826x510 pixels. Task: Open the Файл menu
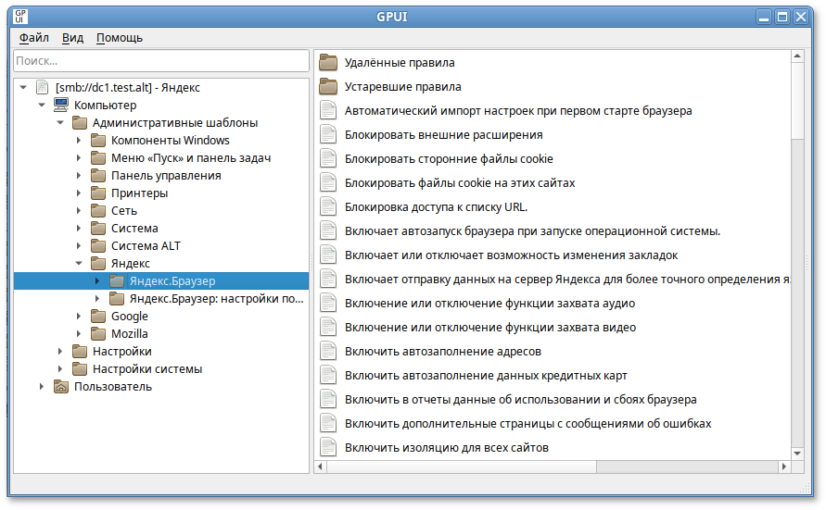coord(34,38)
